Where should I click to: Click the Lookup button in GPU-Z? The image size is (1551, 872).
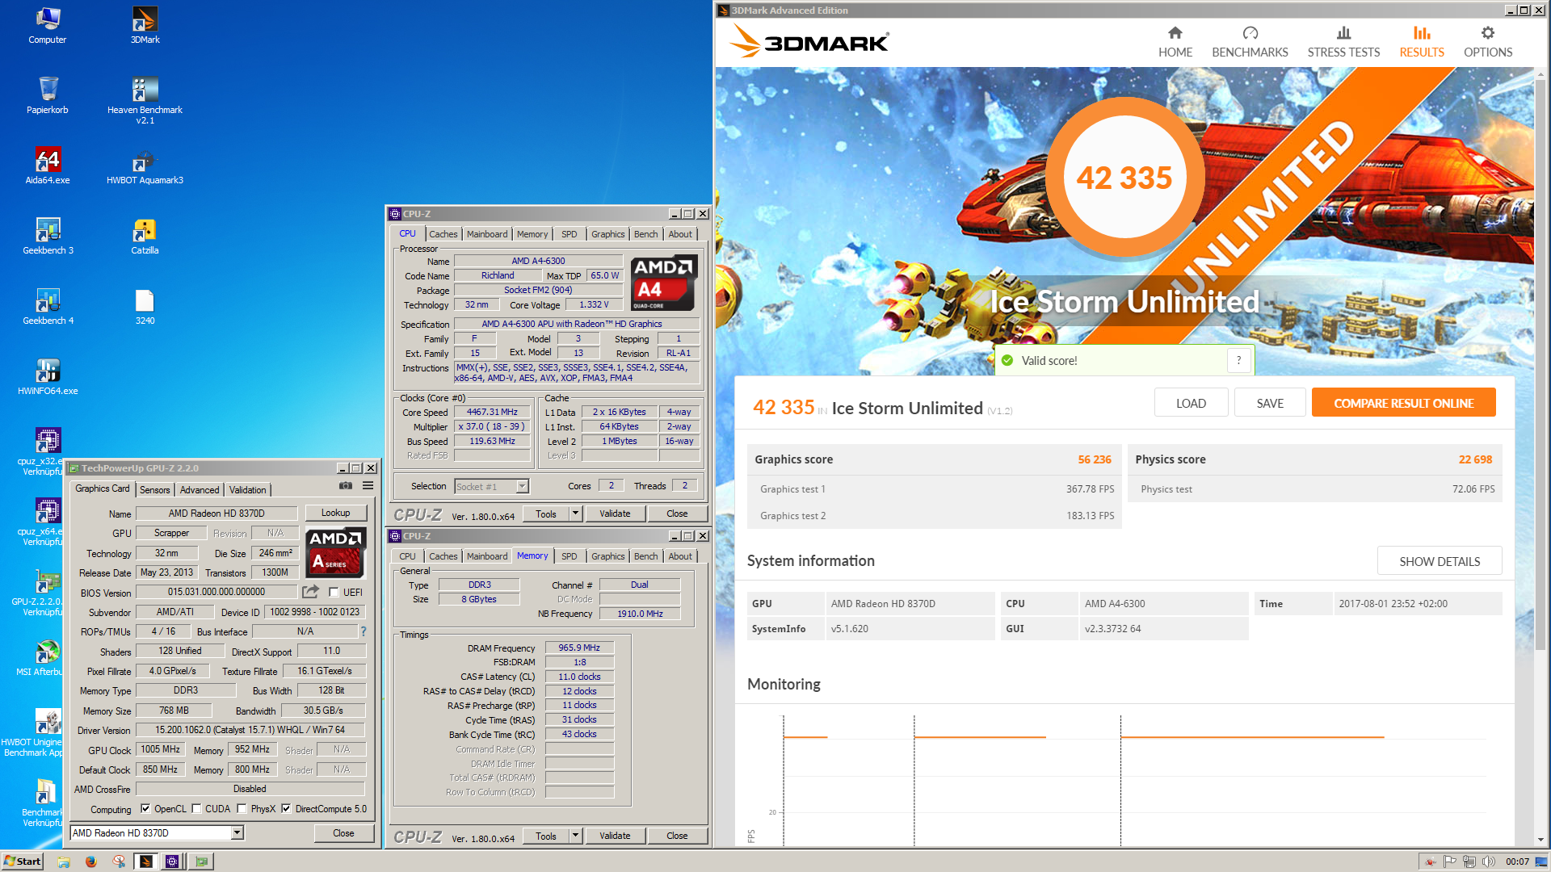coord(335,513)
